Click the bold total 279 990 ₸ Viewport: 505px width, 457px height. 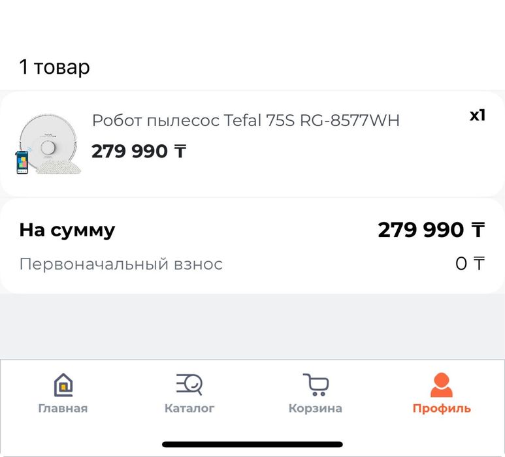coord(431,230)
